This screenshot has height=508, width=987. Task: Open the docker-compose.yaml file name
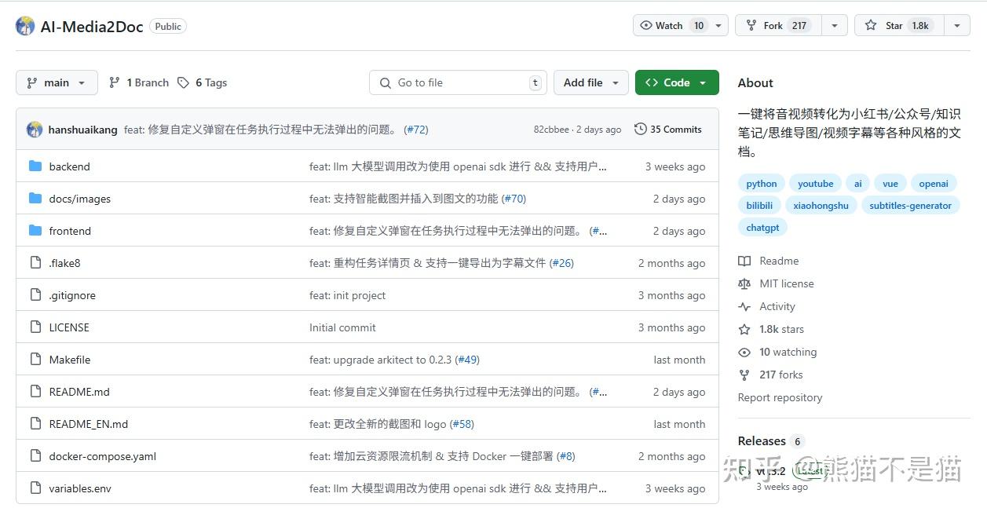(x=102, y=456)
